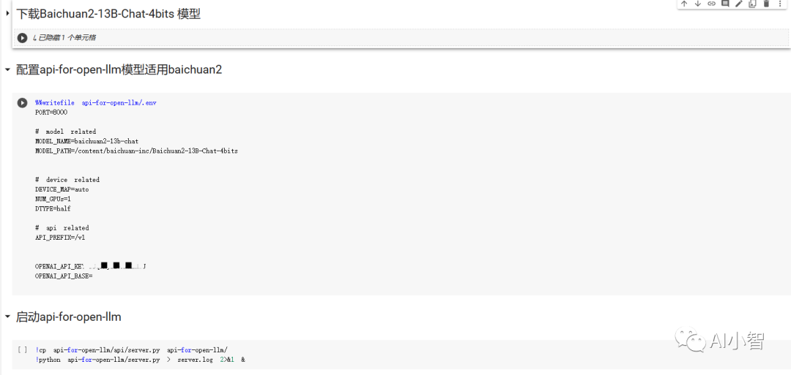Place cursor on the DEVICE_MAP=auto line

tap(62, 189)
